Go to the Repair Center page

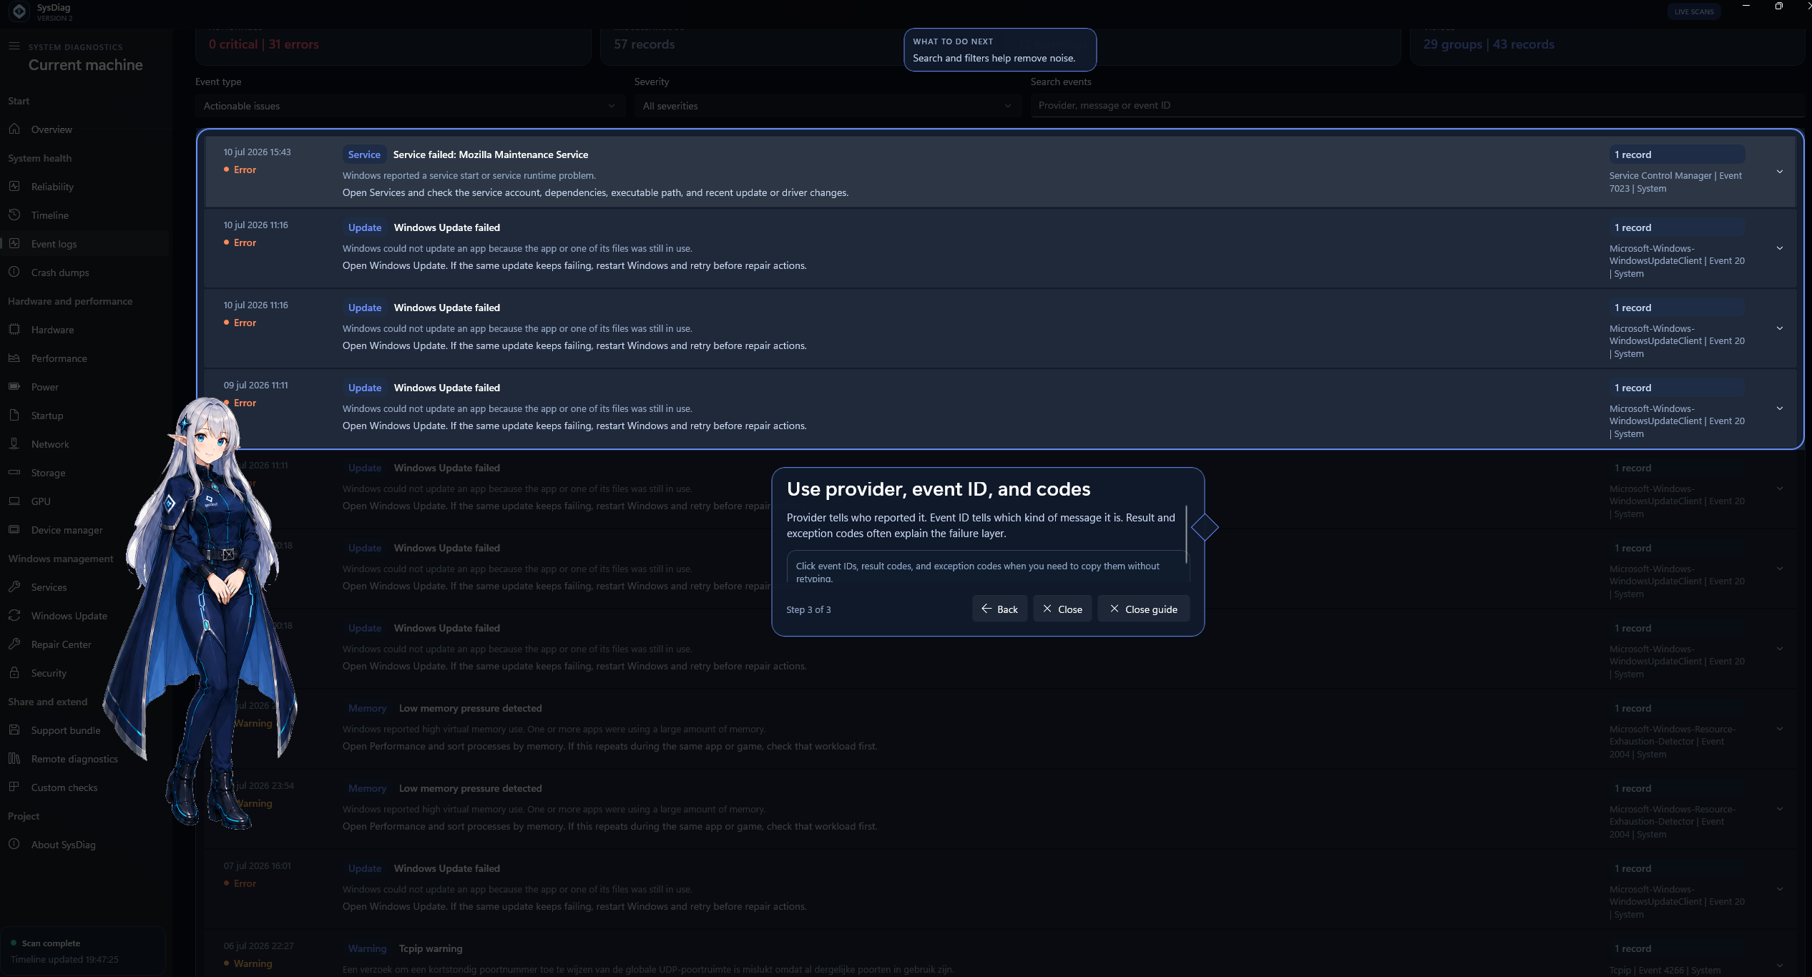(62, 644)
